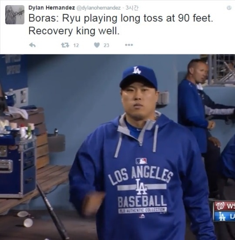The height and width of the screenshot is (240, 235).
Task: Like the tweet with the heart icon
Action: 97,45
